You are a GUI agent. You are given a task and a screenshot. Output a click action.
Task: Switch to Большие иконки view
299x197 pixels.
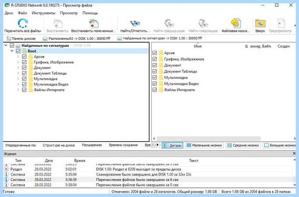[x=280, y=145]
